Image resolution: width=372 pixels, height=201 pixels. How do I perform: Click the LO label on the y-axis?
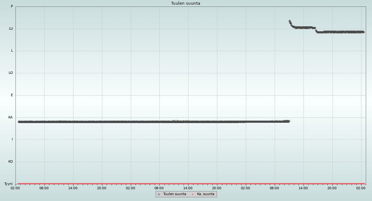[x=11, y=73]
